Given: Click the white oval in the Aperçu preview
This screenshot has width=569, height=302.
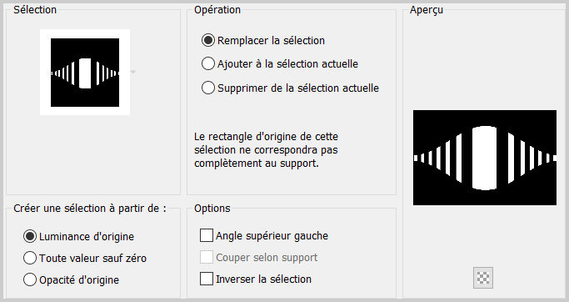Looking at the screenshot, I should [485, 158].
